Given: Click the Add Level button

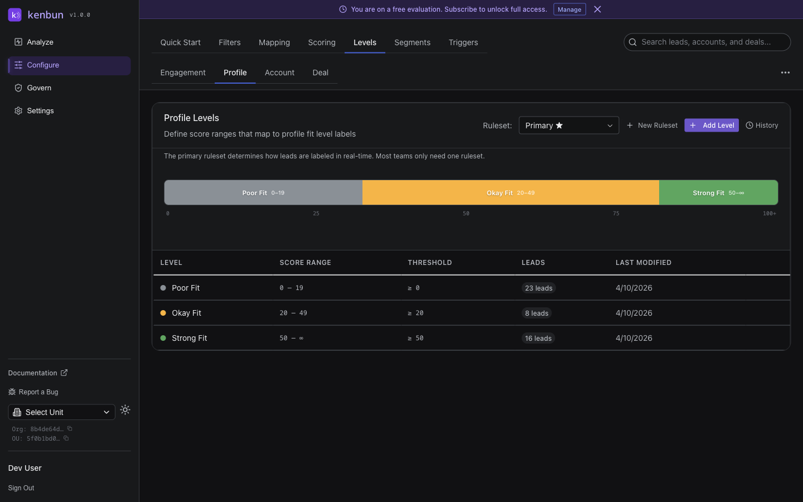Looking at the screenshot, I should pos(712,126).
